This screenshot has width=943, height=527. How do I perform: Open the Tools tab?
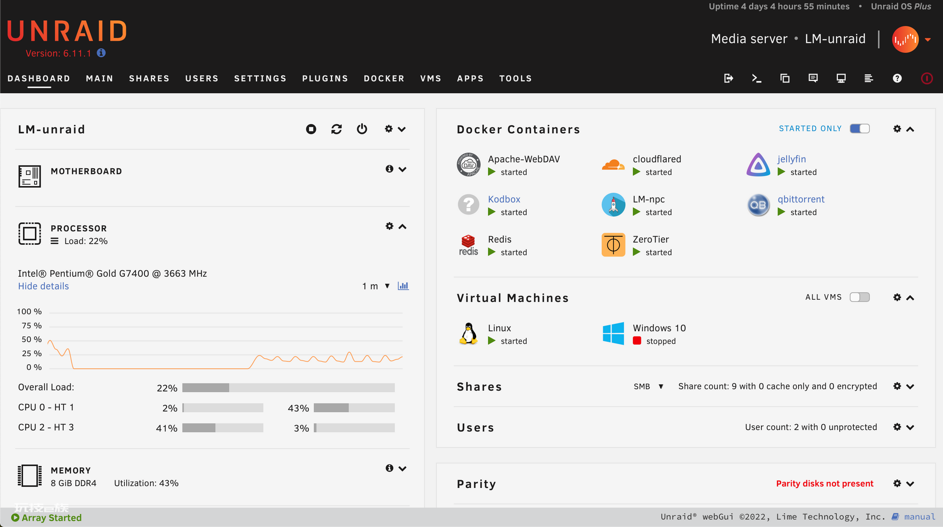coord(515,78)
